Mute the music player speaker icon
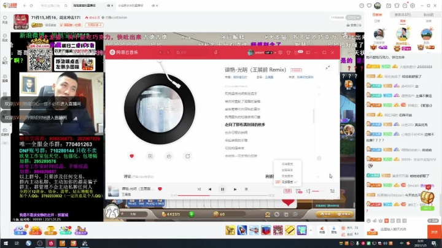 (308, 191)
